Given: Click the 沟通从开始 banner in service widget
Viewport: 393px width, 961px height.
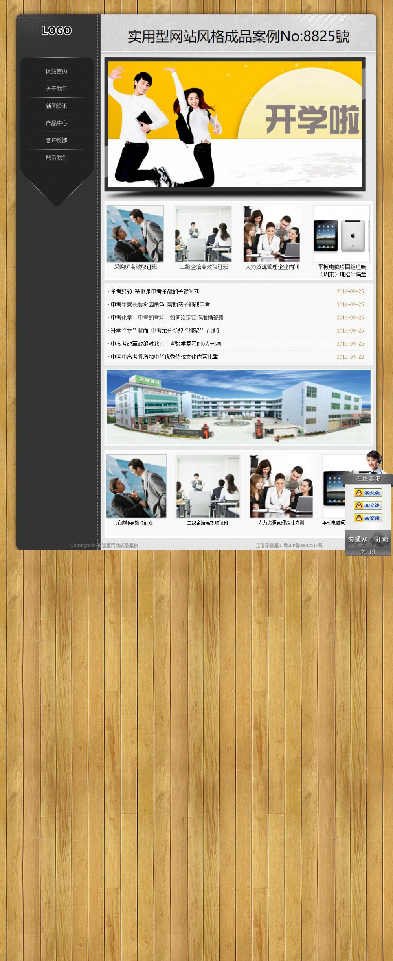Looking at the screenshot, I should (x=368, y=539).
